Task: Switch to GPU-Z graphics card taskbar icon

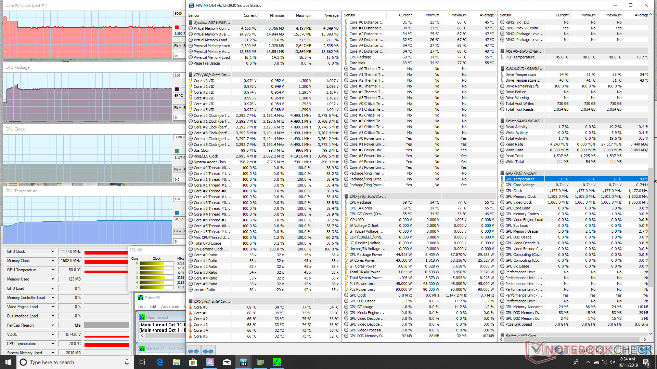Action: (x=260, y=362)
